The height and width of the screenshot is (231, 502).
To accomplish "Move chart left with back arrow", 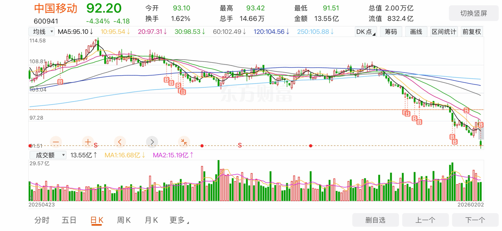I will point(120,142).
